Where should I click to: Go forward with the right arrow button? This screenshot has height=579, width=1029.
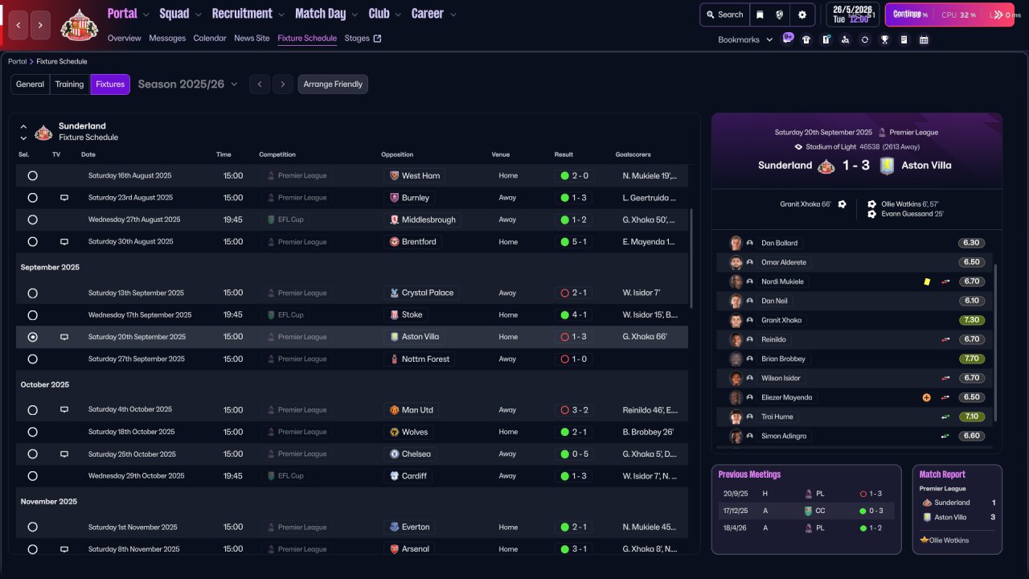pos(41,25)
